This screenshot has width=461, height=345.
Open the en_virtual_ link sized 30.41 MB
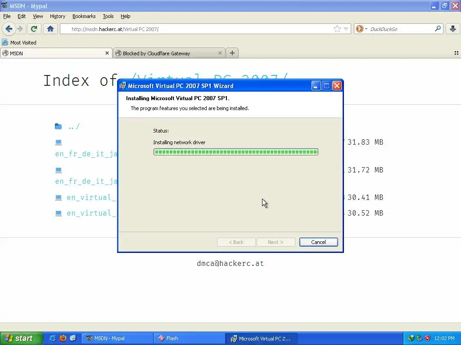[91, 198]
